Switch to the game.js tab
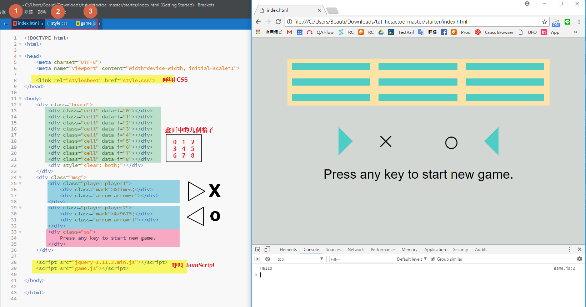The height and width of the screenshot is (307, 586). [x=86, y=23]
